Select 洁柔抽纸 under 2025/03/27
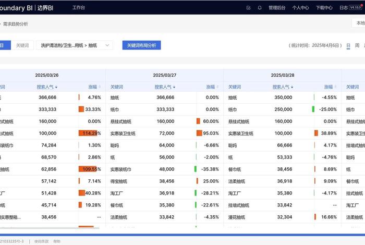This screenshot has width=365, height=245. pyautogui.click(x=119, y=217)
